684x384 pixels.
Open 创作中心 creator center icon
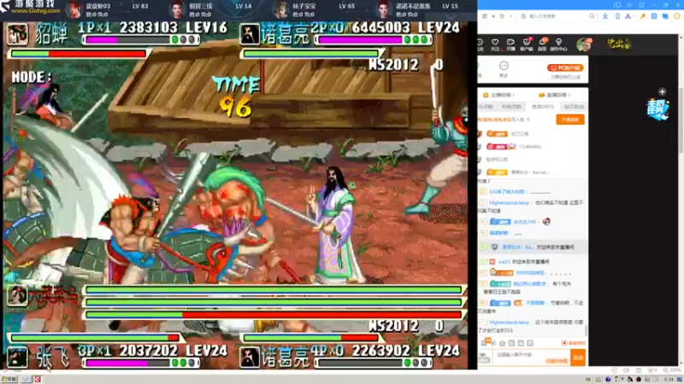pyautogui.click(x=559, y=44)
